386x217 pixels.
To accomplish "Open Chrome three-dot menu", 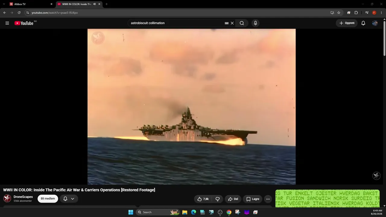I will tap(381, 13).
